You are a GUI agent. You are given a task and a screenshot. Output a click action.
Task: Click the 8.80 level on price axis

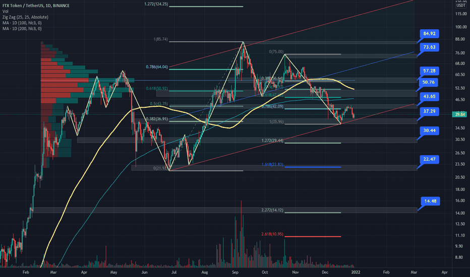(x=459, y=257)
